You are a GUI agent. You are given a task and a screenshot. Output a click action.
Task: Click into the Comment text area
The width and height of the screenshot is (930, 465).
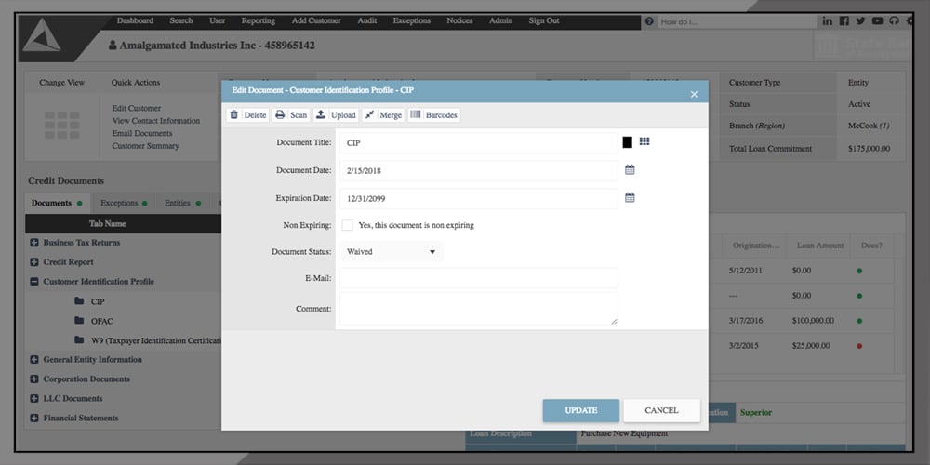pos(478,308)
